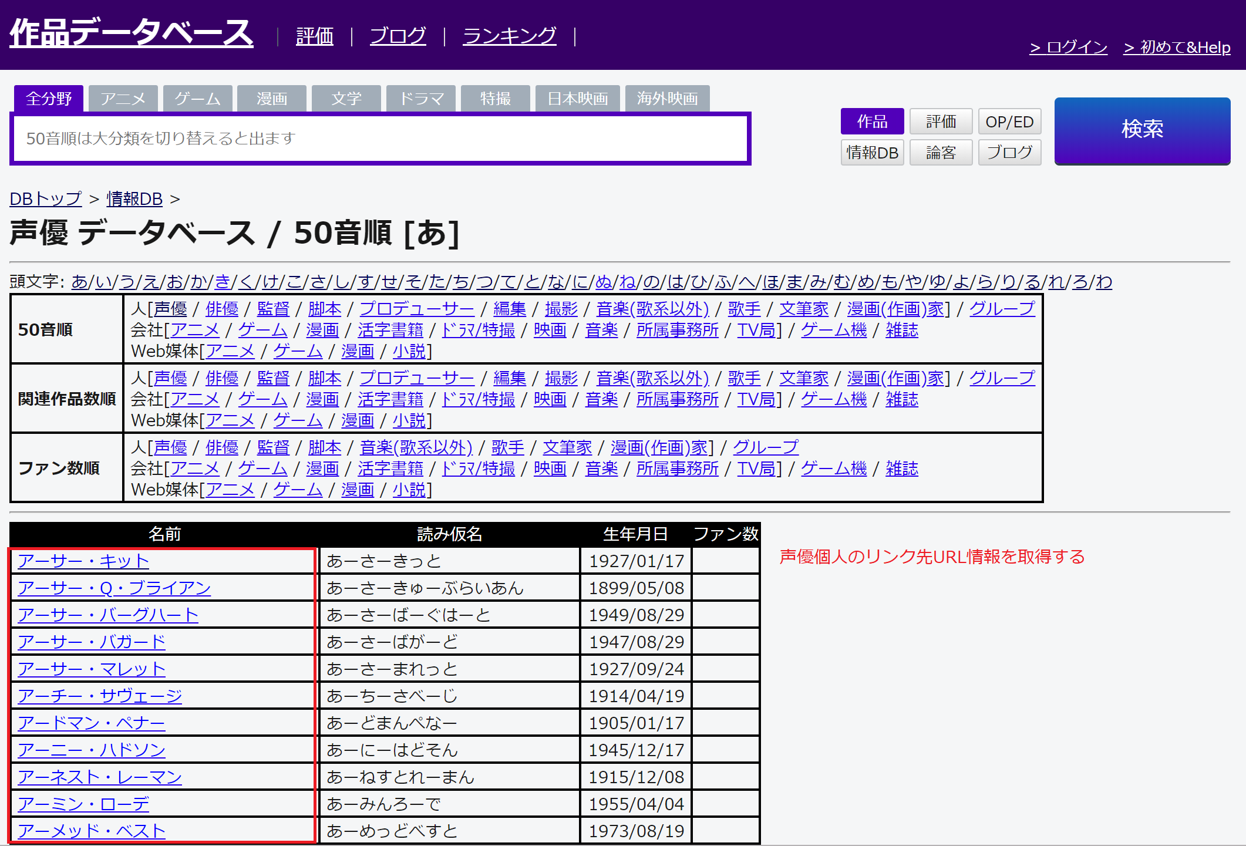Open the 初めて&Help link

click(x=1177, y=47)
